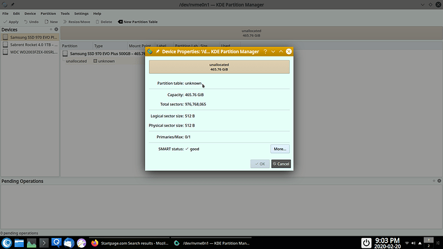Click Capacity value 465.76 GiB
Image resolution: width=443 pixels, height=249 pixels.
[x=195, y=94]
